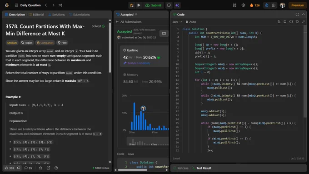Select the Runtime stats card
Screen dimensions: 309x174
point(145,56)
